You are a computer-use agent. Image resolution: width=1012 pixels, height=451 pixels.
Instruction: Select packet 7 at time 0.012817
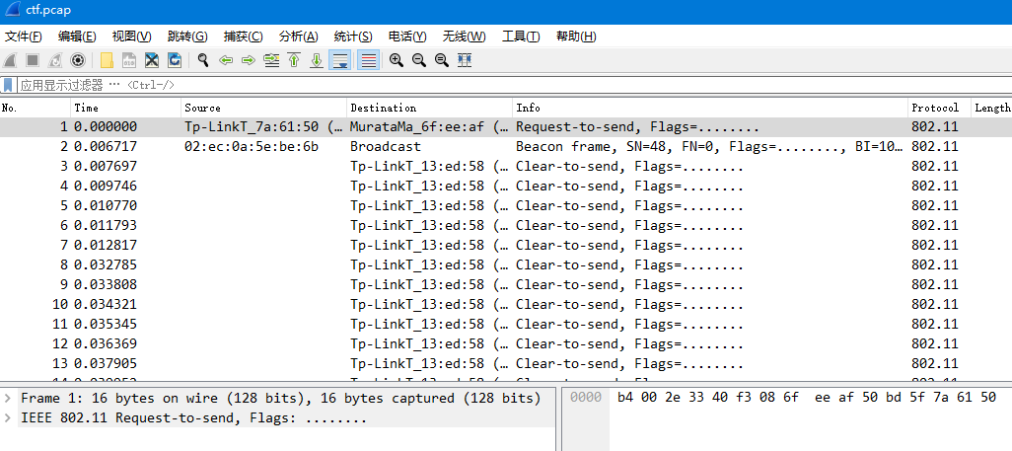(506, 245)
